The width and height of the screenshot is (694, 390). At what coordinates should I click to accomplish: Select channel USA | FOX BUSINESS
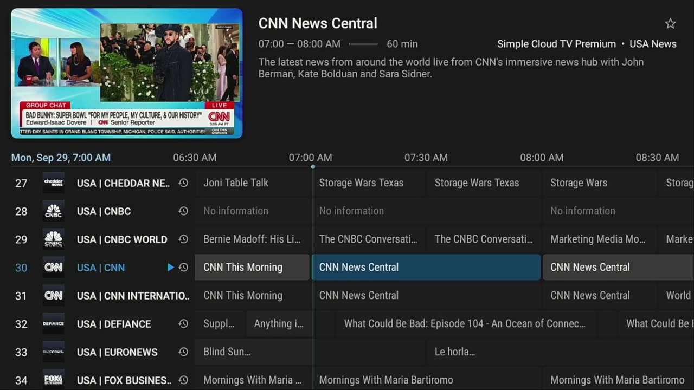pyautogui.click(x=124, y=380)
